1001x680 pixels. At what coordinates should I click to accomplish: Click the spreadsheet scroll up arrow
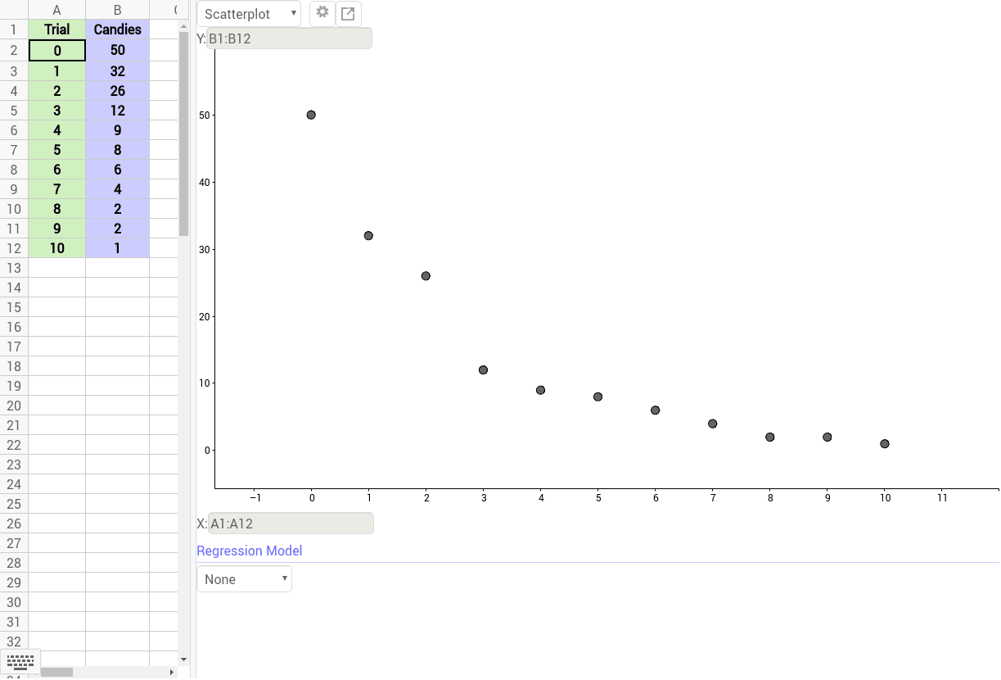click(x=183, y=26)
